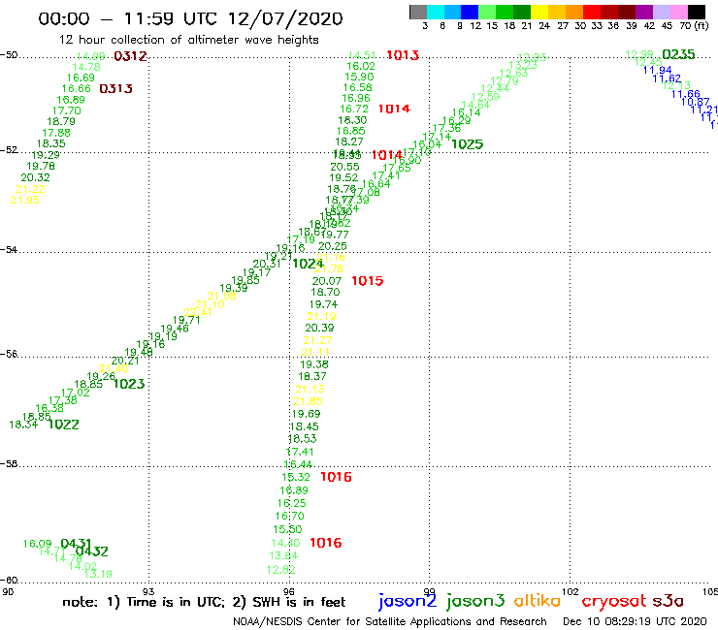718x630 pixels.
Task: Select the cryosat satellite legend label
Action: pos(613,601)
